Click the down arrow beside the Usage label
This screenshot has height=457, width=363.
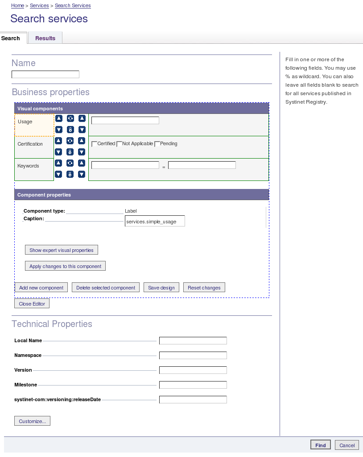[x=59, y=130]
